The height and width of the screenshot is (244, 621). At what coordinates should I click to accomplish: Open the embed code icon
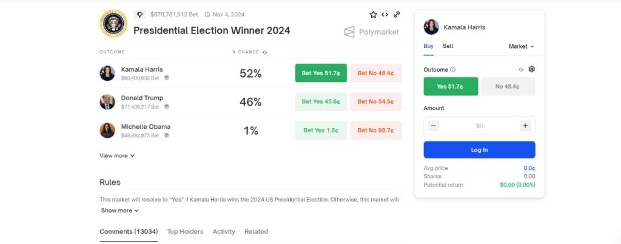coord(384,14)
